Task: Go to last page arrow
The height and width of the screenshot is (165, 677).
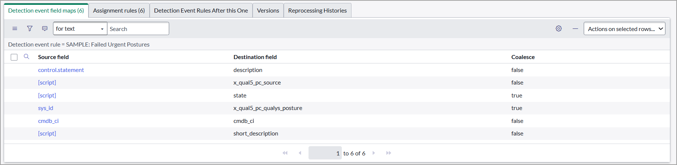Action: tap(388, 153)
